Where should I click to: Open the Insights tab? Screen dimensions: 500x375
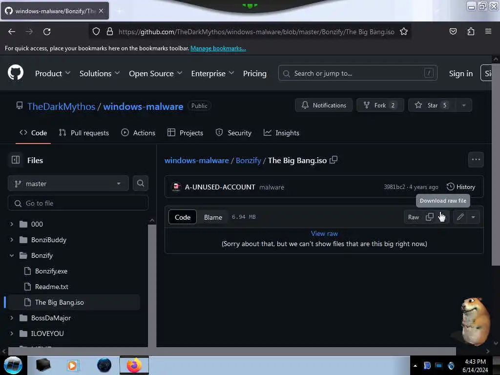[281, 133]
